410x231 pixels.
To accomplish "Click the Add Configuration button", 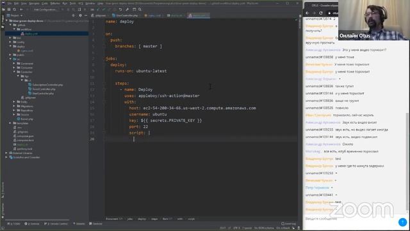I will 45,10.
